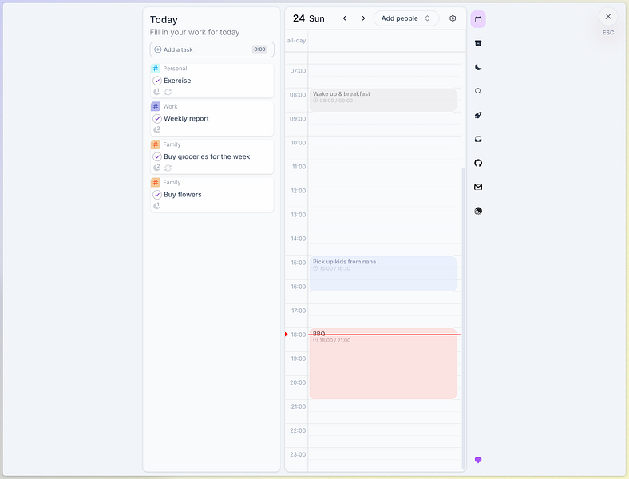Open calendar settings gear icon
The image size is (629, 479).
pyautogui.click(x=453, y=18)
